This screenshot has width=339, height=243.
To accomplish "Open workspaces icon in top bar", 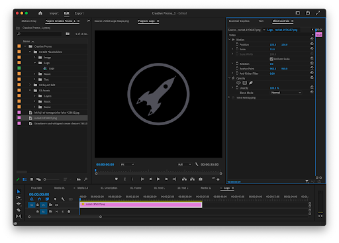I will (298, 13).
